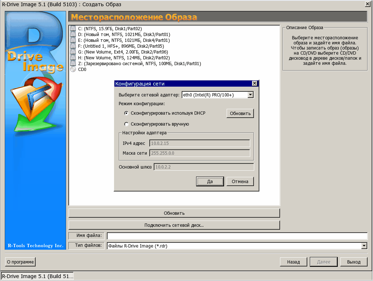
Task: Click the F: HFS+ drive icon
Action: 73,46
